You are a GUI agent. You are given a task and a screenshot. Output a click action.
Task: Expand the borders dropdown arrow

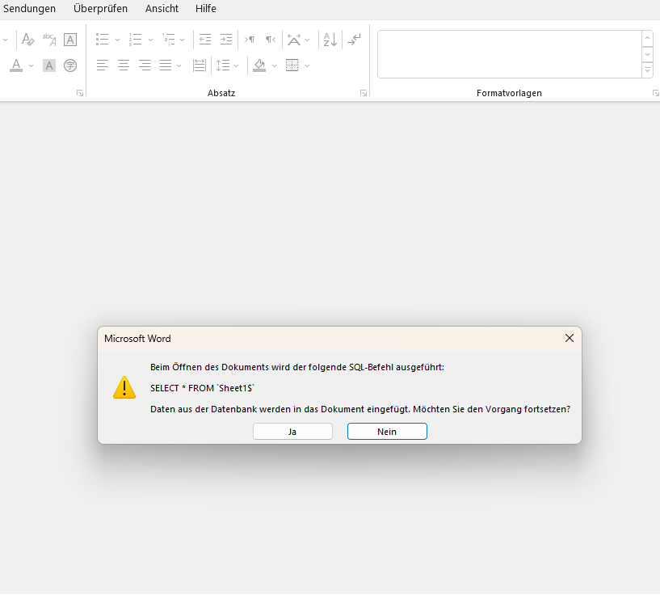pos(307,65)
